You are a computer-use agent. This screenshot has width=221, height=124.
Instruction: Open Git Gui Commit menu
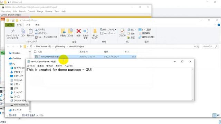(31, 11)
